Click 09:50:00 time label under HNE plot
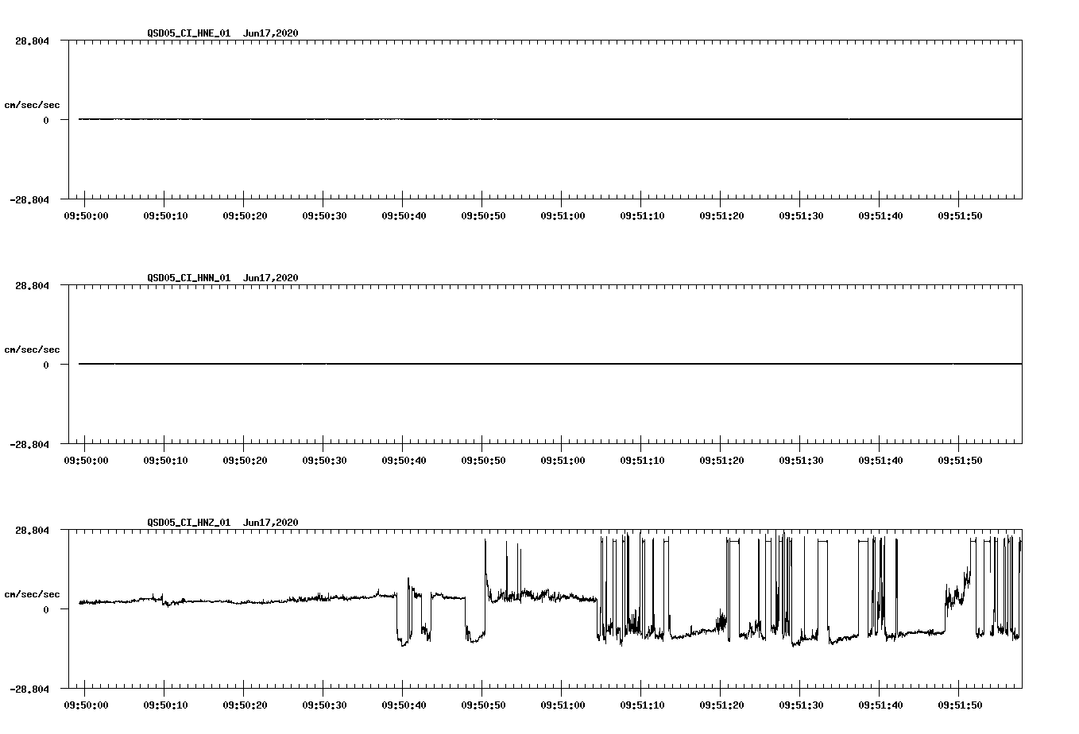This screenshot has width=1079, height=734. (x=86, y=215)
